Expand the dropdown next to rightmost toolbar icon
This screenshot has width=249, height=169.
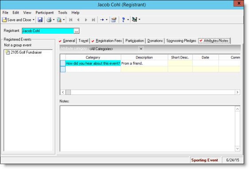click(x=140, y=20)
